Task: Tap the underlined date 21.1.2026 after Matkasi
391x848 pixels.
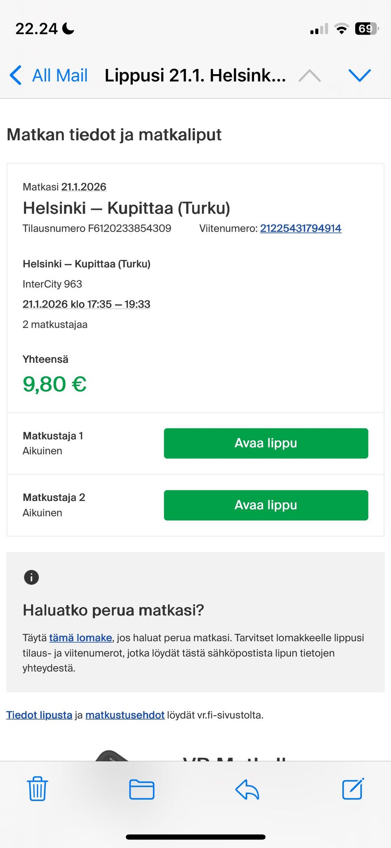Action: coord(83,187)
